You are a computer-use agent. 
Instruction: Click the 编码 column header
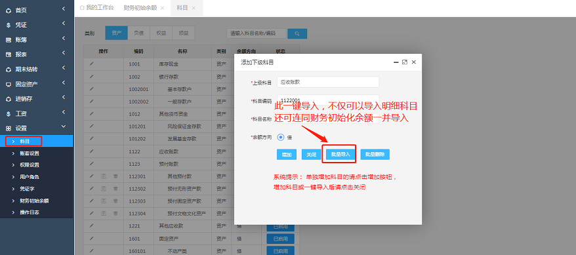pyautogui.click(x=138, y=51)
